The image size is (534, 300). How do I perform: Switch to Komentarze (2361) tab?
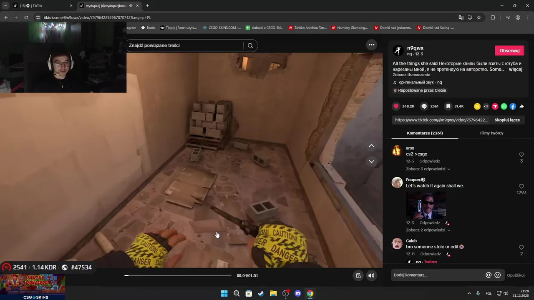(x=425, y=133)
